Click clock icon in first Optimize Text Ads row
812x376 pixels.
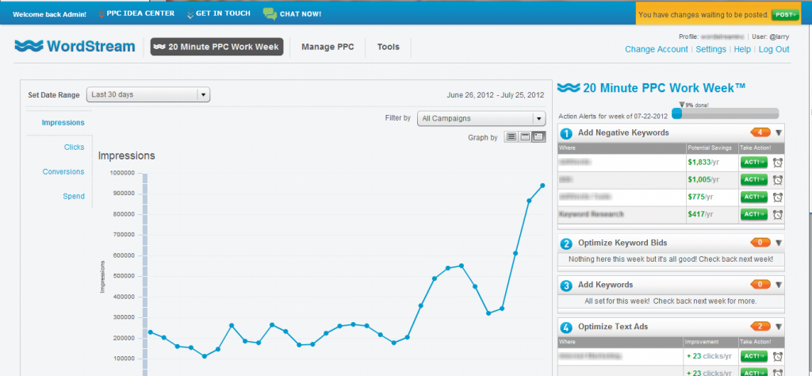(777, 356)
